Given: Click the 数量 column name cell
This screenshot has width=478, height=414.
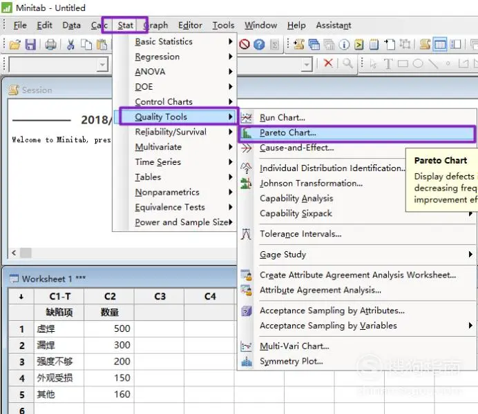Looking at the screenshot, I should click(x=109, y=313).
